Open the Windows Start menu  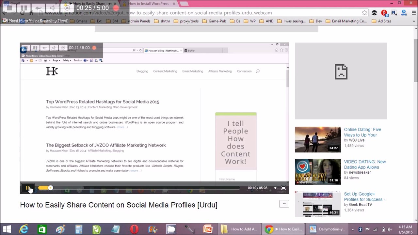pos(7,229)
